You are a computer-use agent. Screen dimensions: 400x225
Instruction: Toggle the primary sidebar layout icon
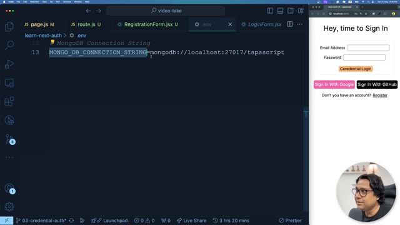pos(270,11)
